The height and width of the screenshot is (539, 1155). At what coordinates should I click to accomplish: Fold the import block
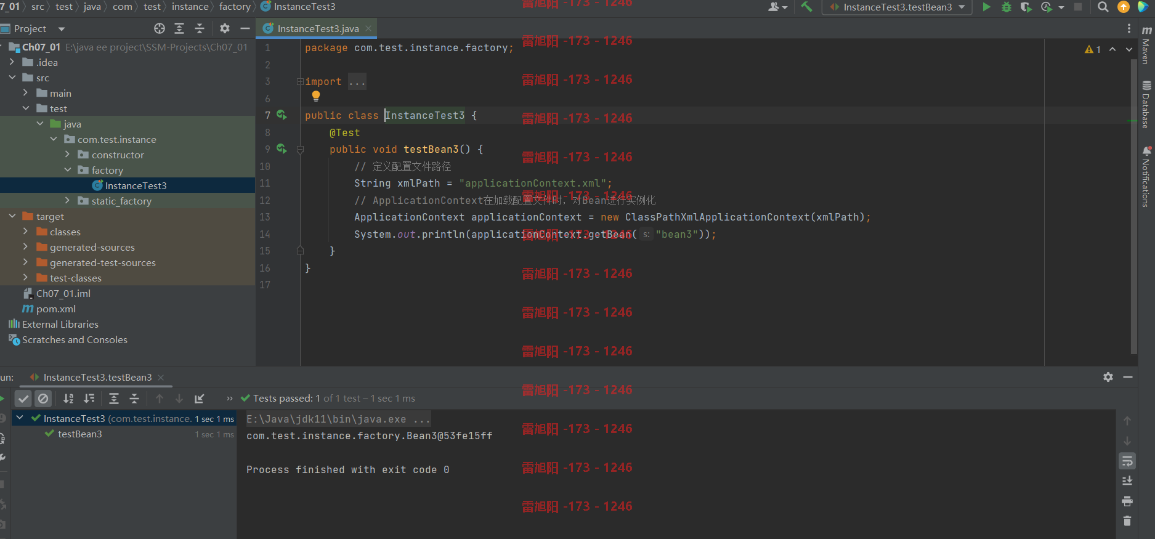coord(300,81)
